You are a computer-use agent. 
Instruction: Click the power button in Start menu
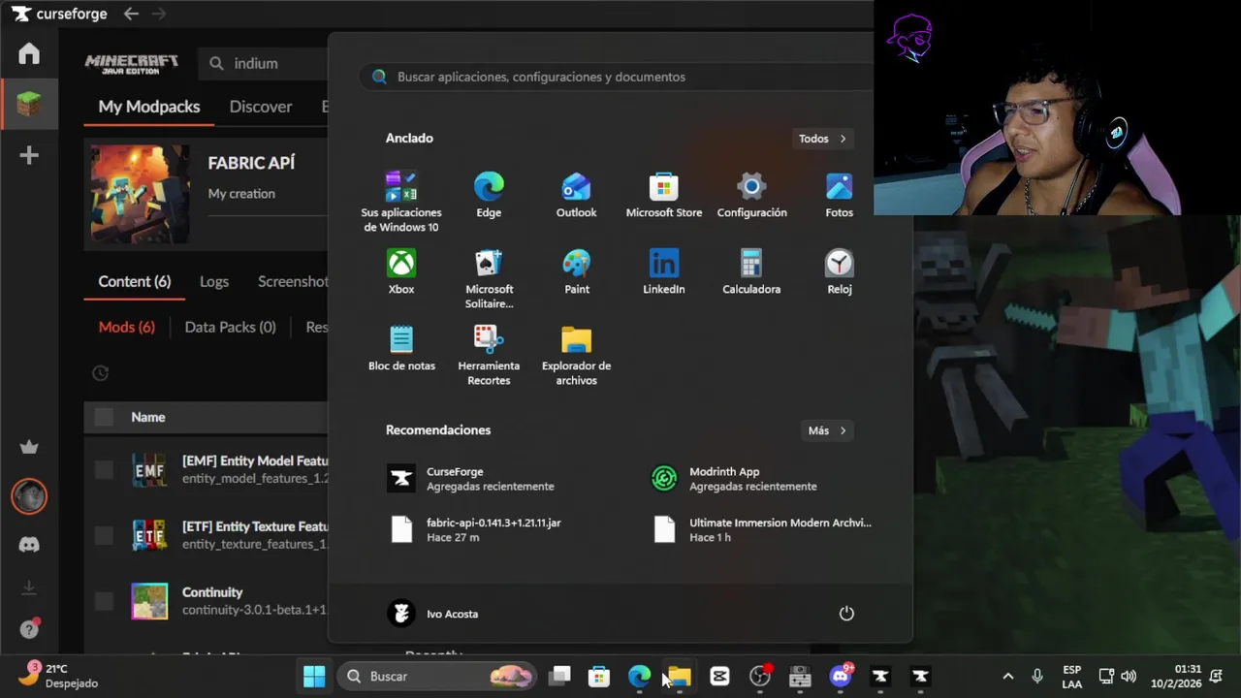846,614
